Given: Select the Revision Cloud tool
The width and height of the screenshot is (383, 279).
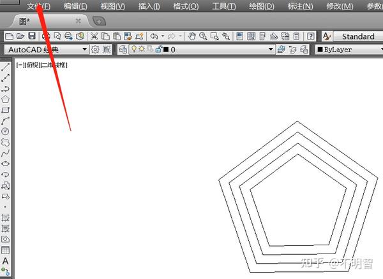Looking at the screenshot, I should click(x=5, y=142).
